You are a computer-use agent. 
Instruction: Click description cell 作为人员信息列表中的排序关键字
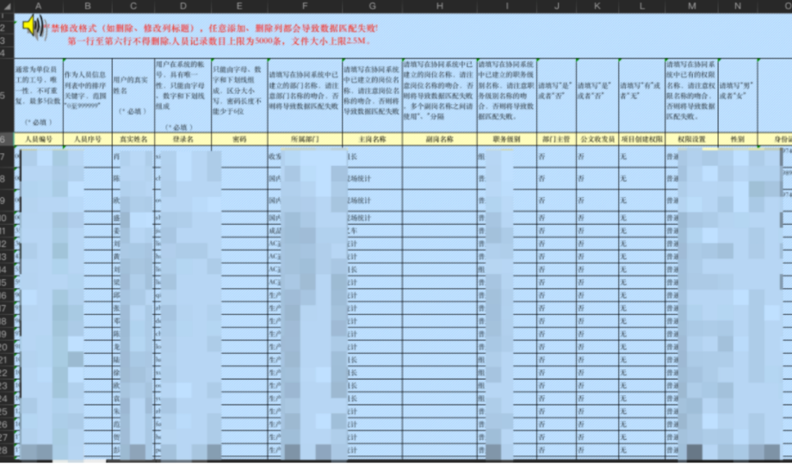click(88, 96)
